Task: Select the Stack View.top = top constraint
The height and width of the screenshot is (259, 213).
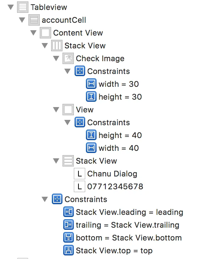Action: (x=114, y=250)
